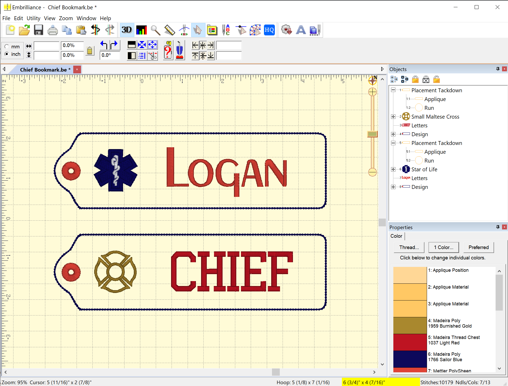Click the rotation angle input field
This screenshot has width=508, height=386.
(110, 55)
